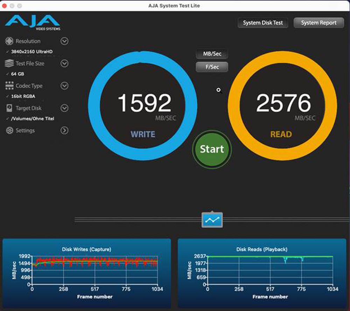Select the 3840x2160 UltraHD value
This screenshot has height=311, width=350.
(32, 52)
